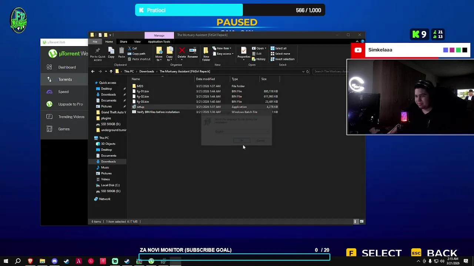The width and height of the screenshot is (474, 266).
Task: Choose the Paste ribbon icon
Action: tap(121, 53)
